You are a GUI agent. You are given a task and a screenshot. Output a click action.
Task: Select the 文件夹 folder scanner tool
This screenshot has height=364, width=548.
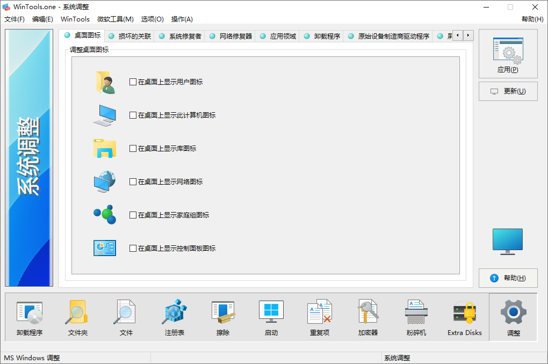point(77,317)
